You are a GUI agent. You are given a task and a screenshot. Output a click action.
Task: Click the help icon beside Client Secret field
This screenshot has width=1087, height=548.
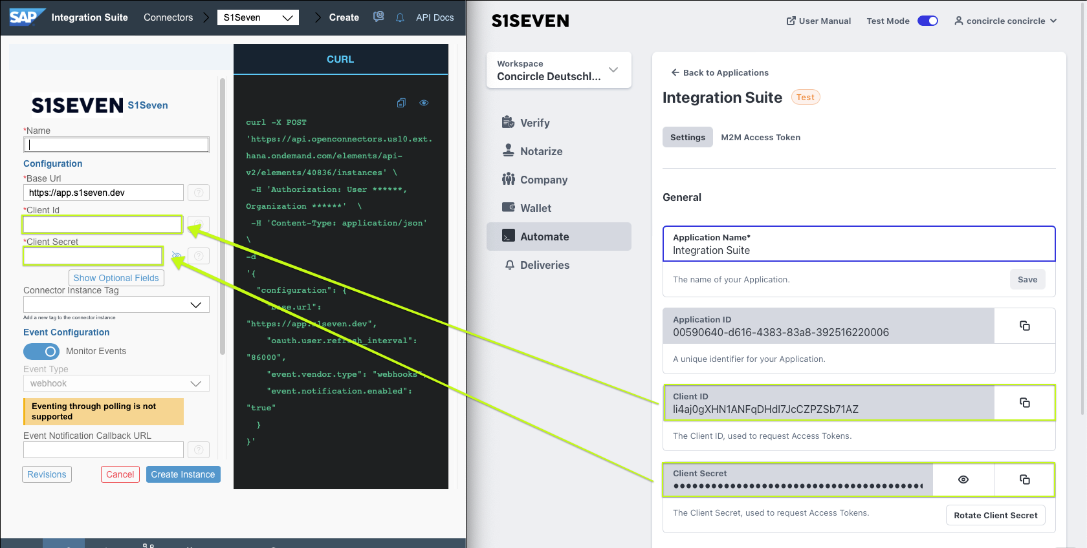[199, 256]
